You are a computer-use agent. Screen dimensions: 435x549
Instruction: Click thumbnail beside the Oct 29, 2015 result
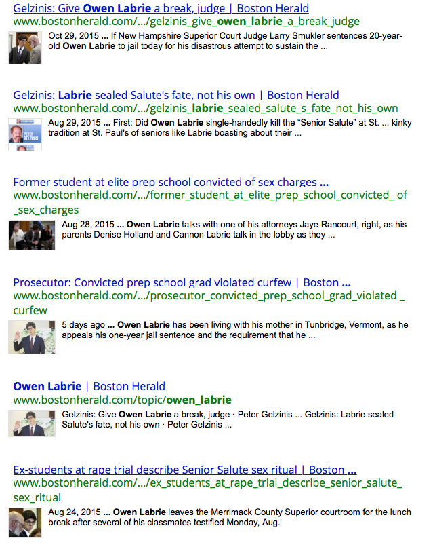[x=25, y=48]
